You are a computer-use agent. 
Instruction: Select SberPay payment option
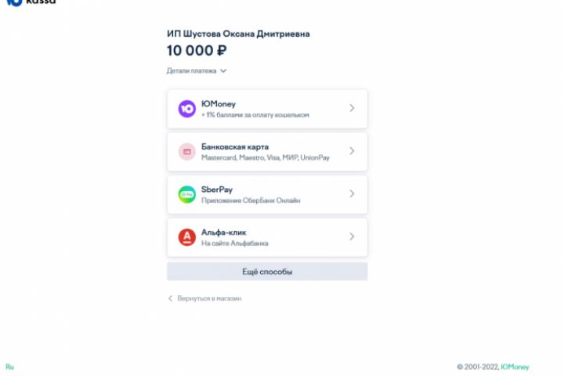(267, 194)
